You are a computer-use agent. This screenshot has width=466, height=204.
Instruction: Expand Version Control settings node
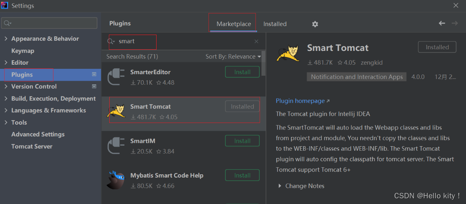pos(6,86)
